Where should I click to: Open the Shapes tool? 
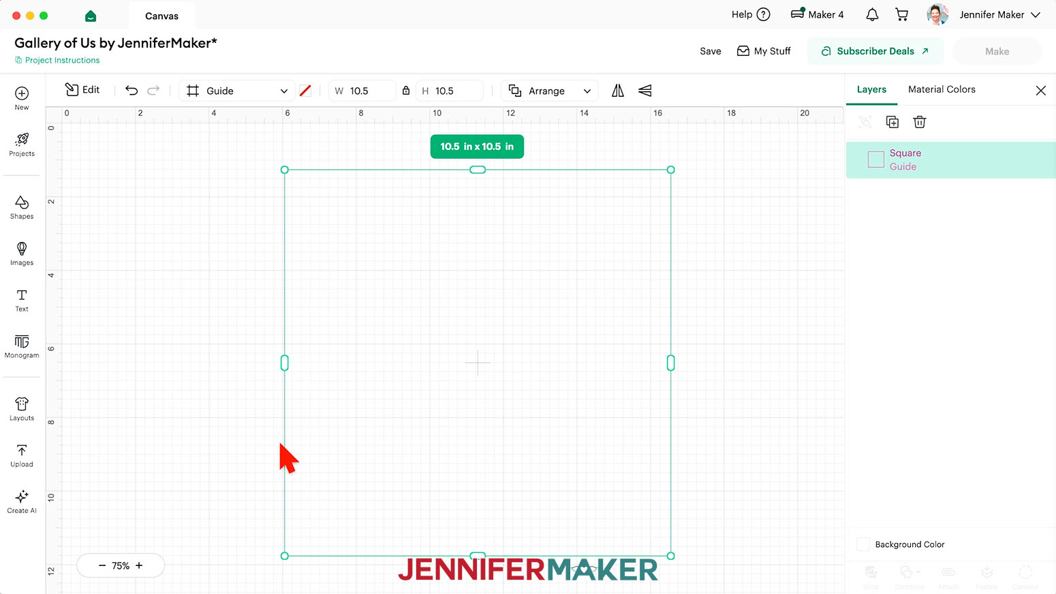(22, 207)
